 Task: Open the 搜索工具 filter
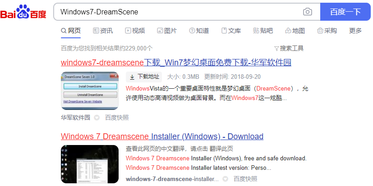(289, 48)
